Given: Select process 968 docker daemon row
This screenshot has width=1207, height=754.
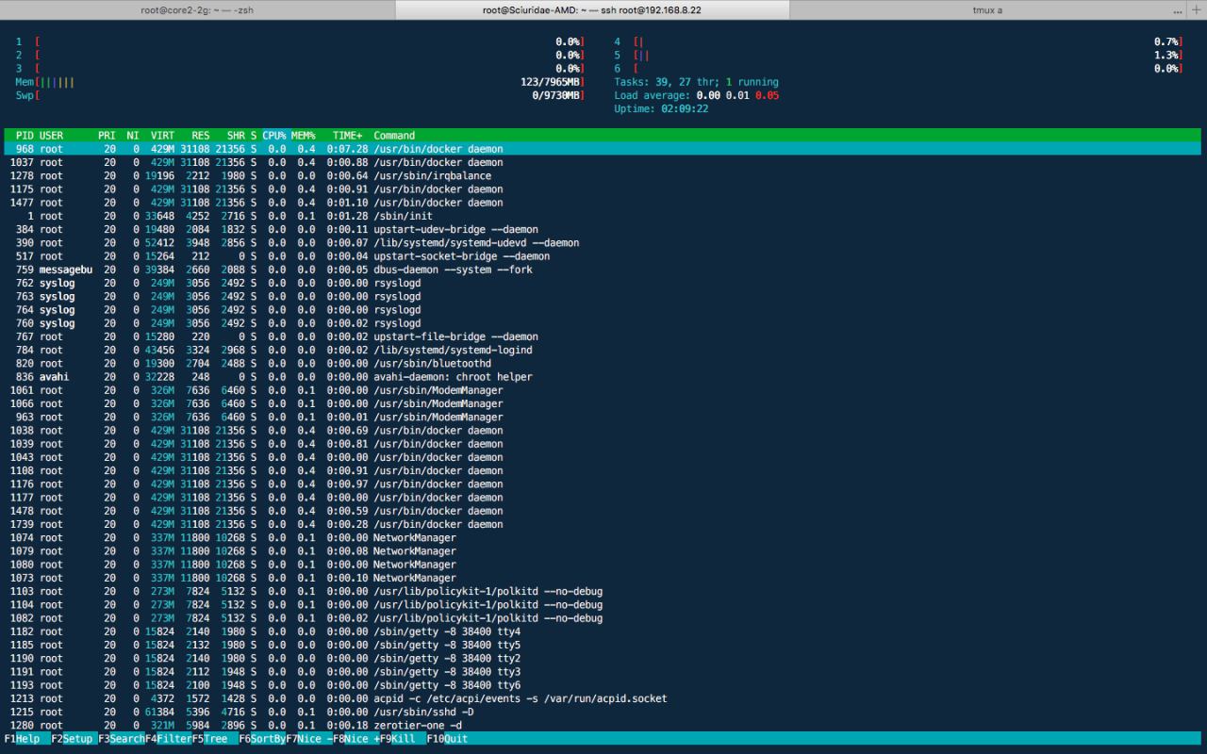Looking at the screenshot, I should pos(603,149).
